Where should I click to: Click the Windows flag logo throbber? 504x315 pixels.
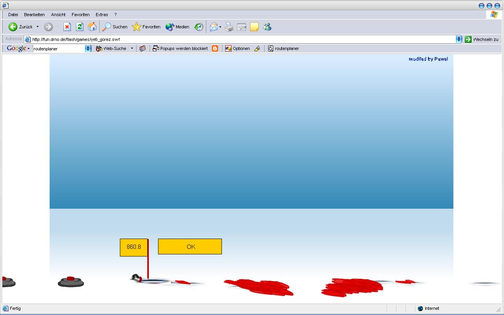click(x=494, y=15)
